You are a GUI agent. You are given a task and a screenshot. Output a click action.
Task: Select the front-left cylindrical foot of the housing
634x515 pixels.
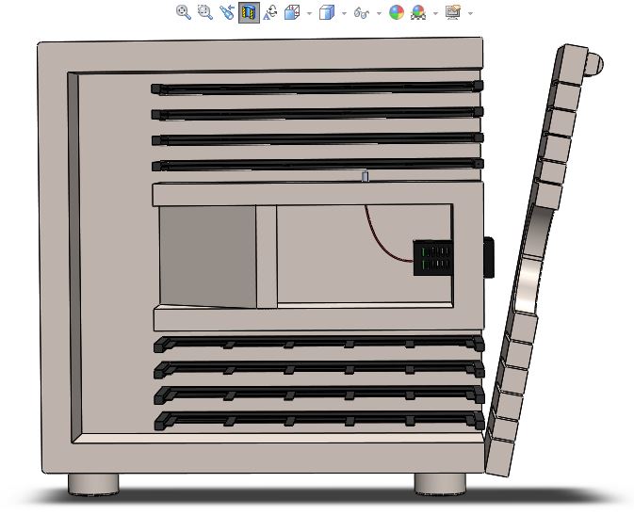[93, 484]
